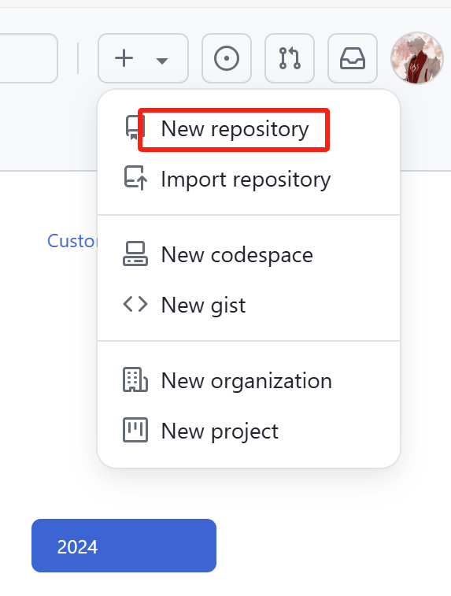Click the user profile avatar
The height and width of the screenshot is (596, 451).
(417, 58)
